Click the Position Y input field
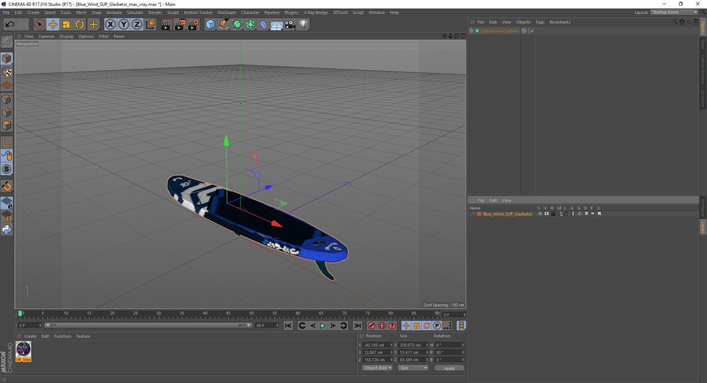Image resolution: width=707 pixels, height=383 pixels. pyautogui.click(x=376, y=352)
